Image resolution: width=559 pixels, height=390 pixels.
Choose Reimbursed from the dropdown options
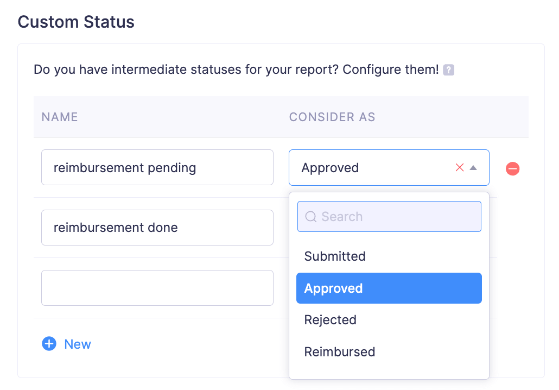[340, 352]
